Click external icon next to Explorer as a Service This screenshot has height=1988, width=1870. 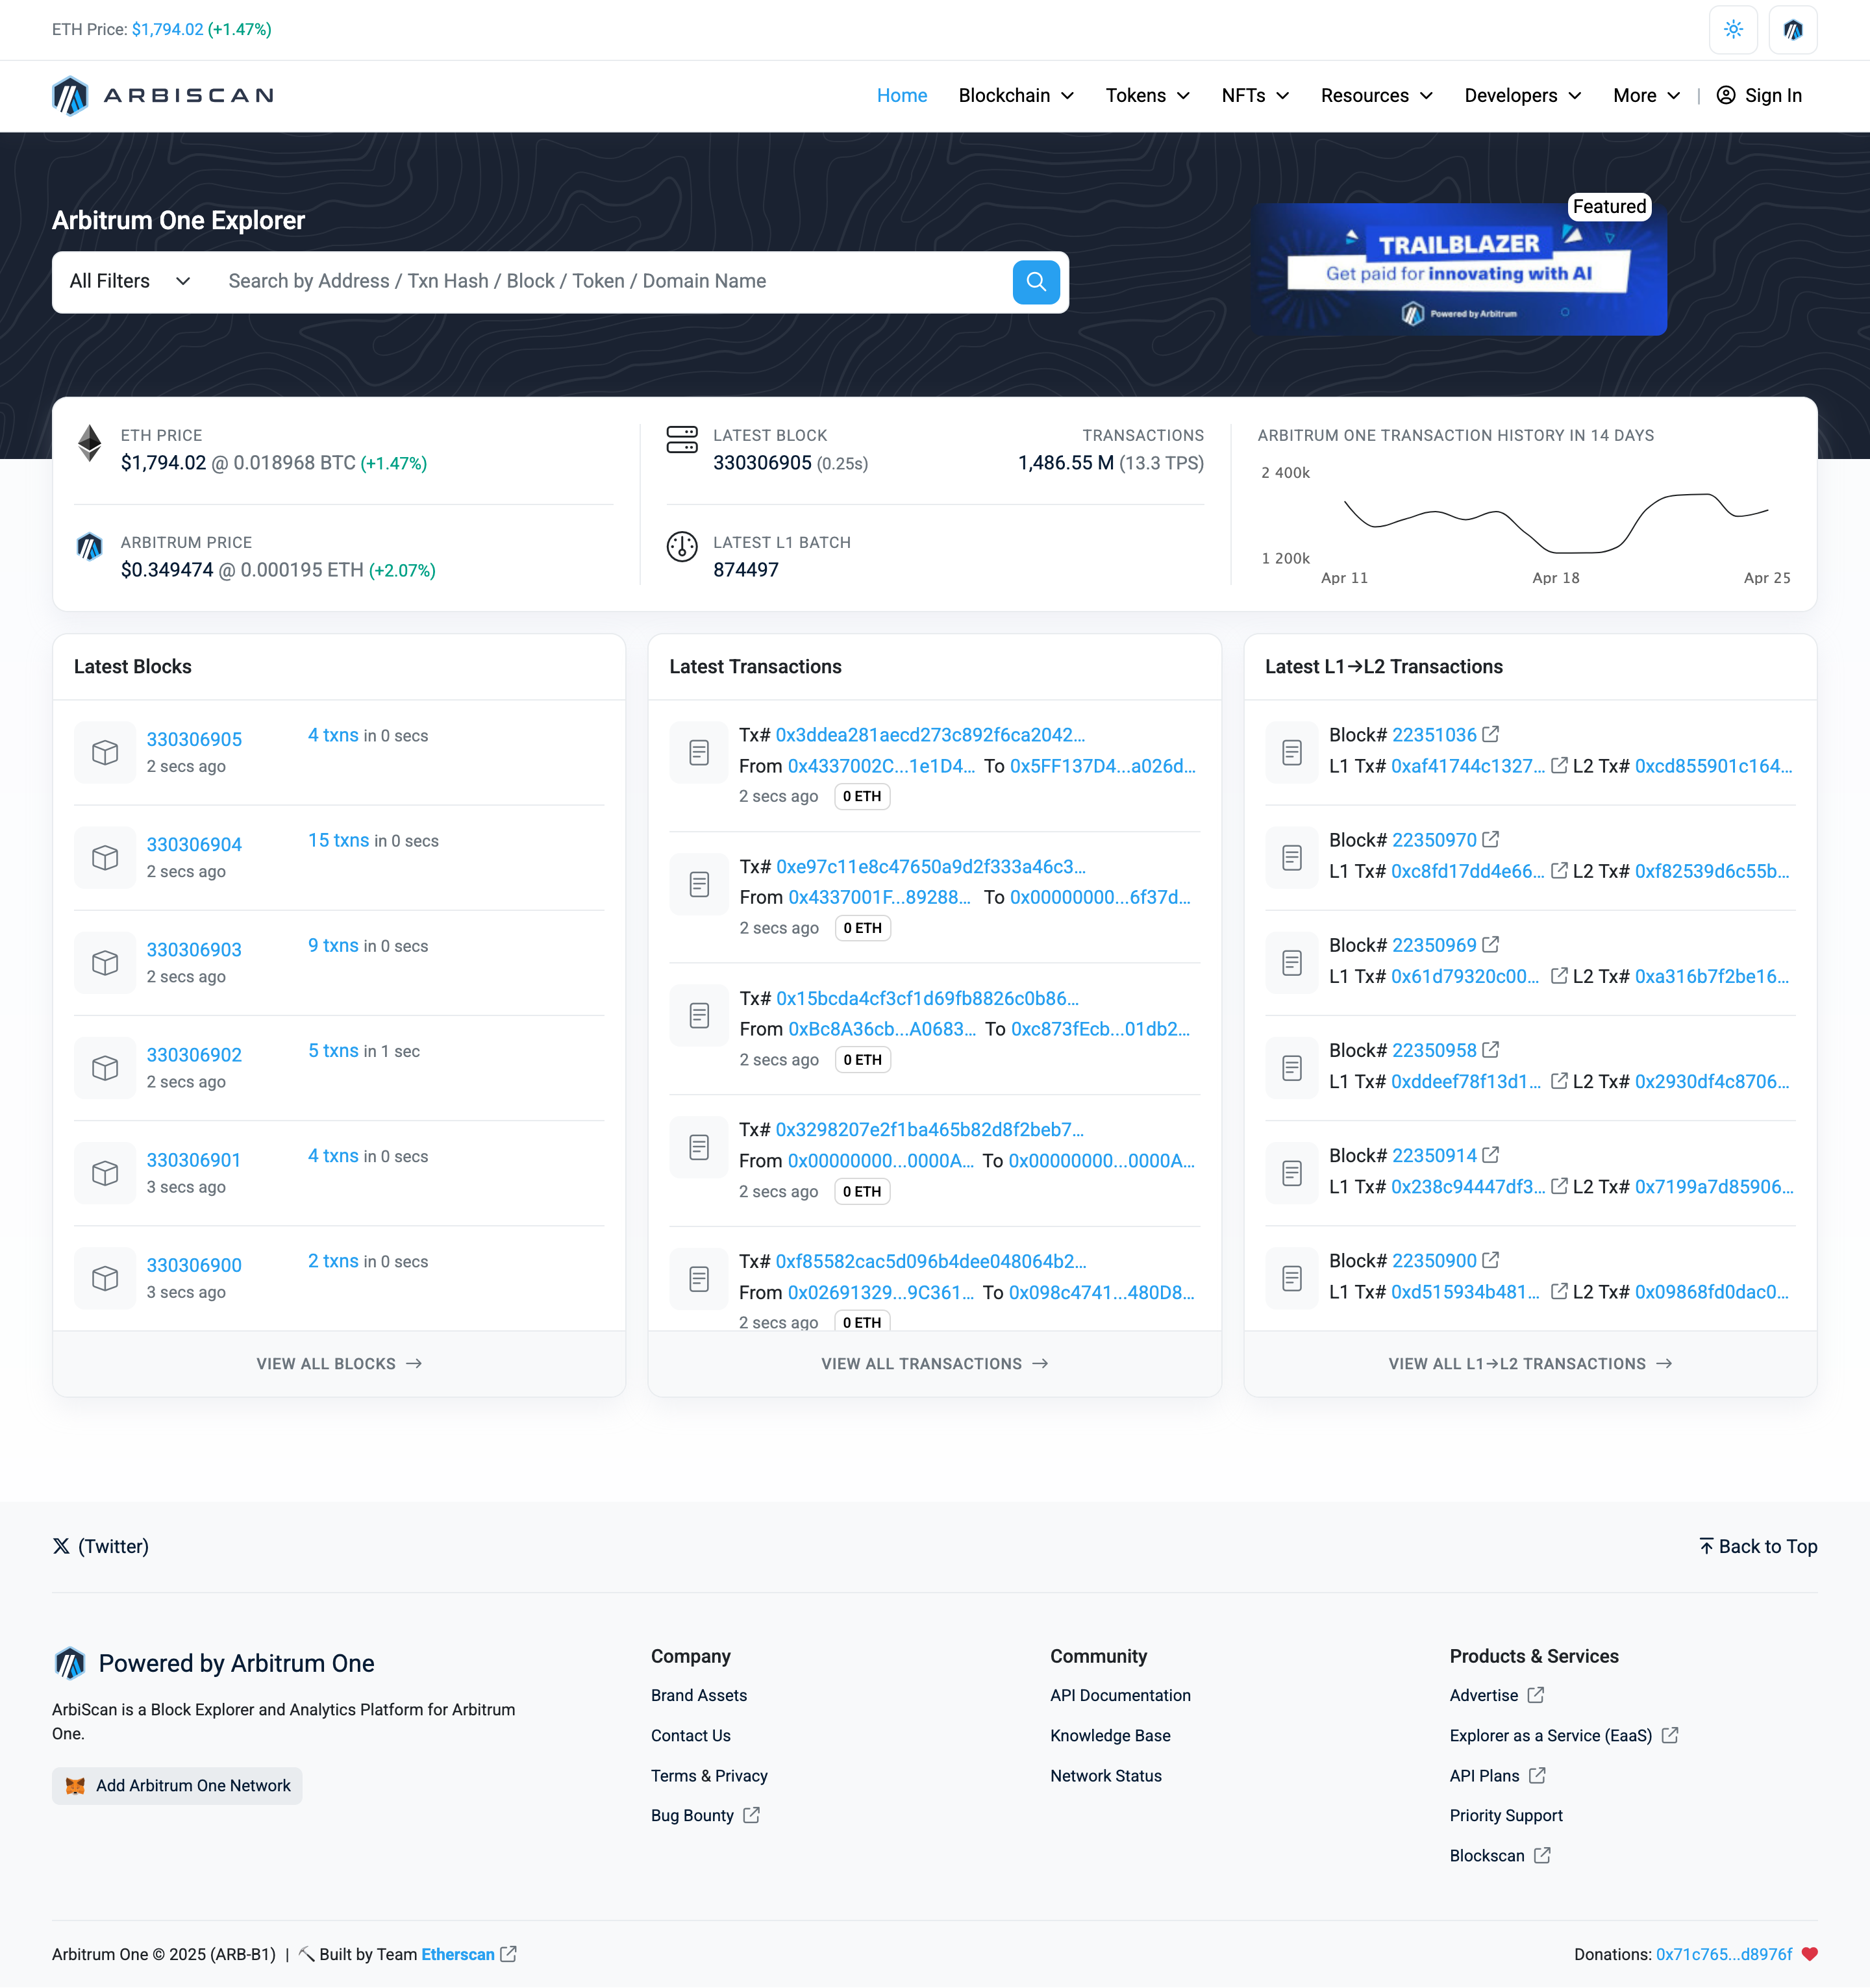pyautogui.click(x=1670, y=1735)
